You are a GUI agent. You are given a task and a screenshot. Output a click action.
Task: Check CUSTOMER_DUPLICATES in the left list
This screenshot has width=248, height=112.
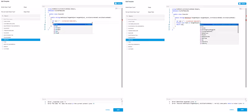click(x=2, y=24)
